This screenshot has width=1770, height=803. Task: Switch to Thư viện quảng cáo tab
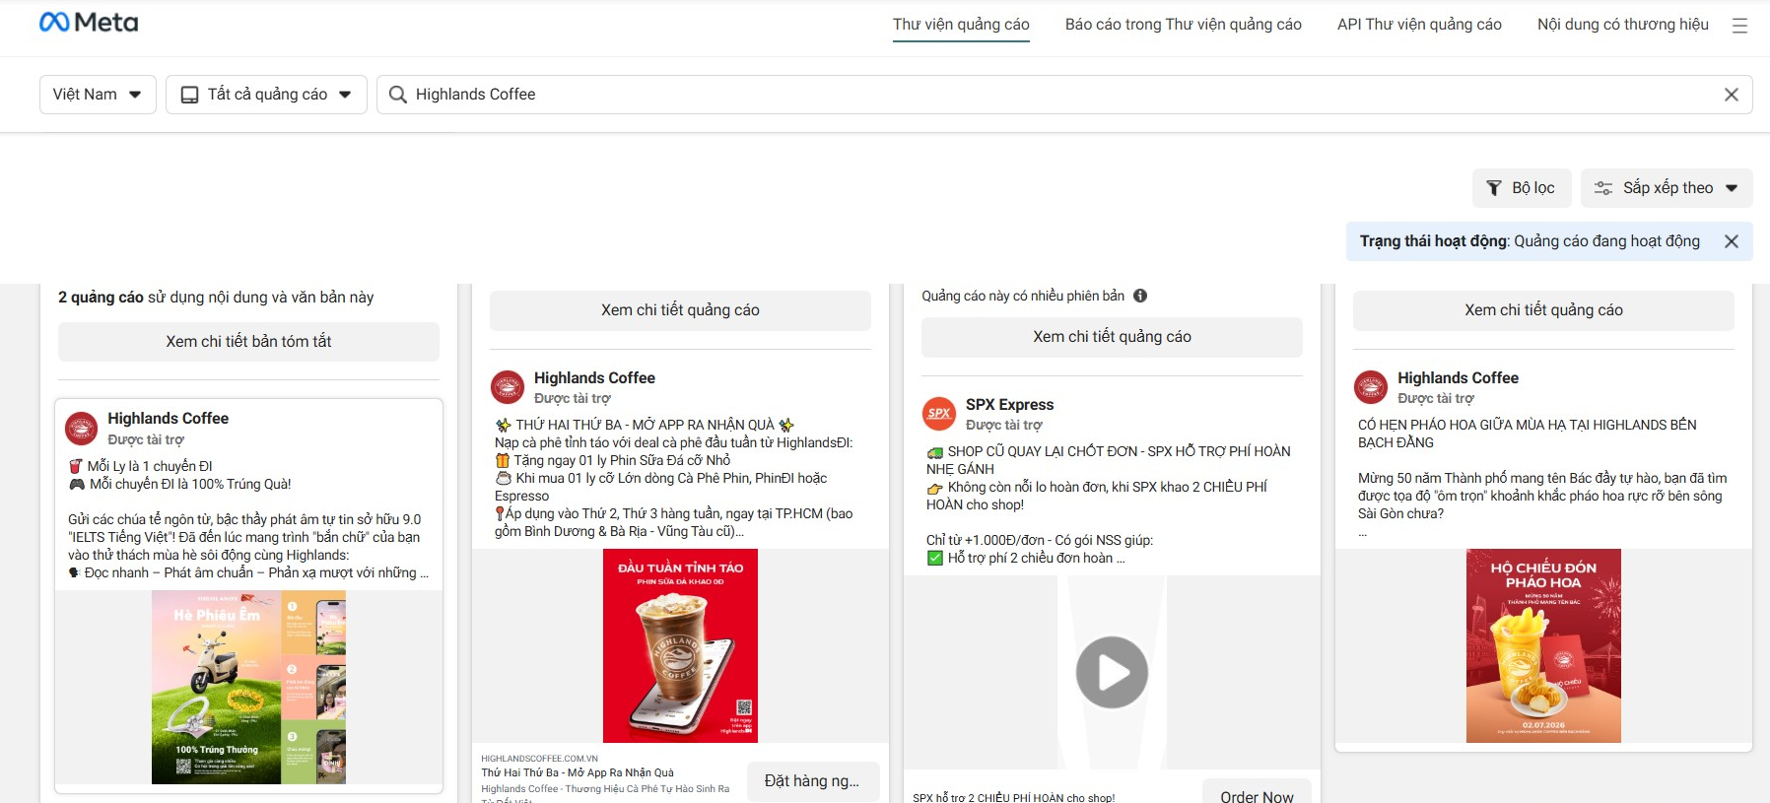click(x=961, y=25)
